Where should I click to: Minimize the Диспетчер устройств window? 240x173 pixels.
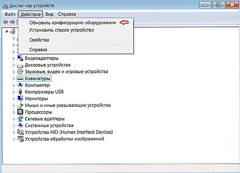(205, 5)
